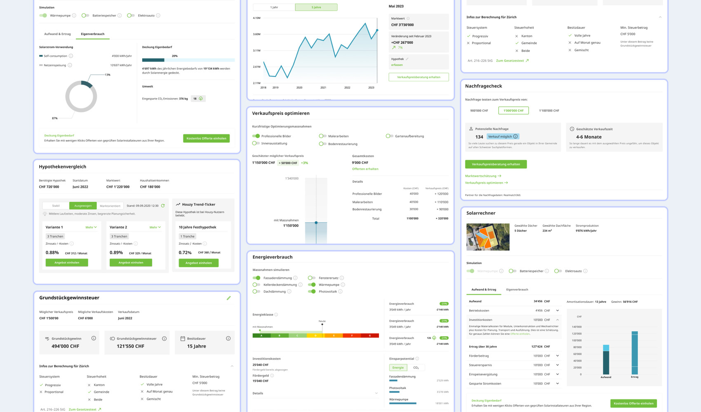
Task: Open info icon next to Fassadendämmung
Action: click(295, 278)
